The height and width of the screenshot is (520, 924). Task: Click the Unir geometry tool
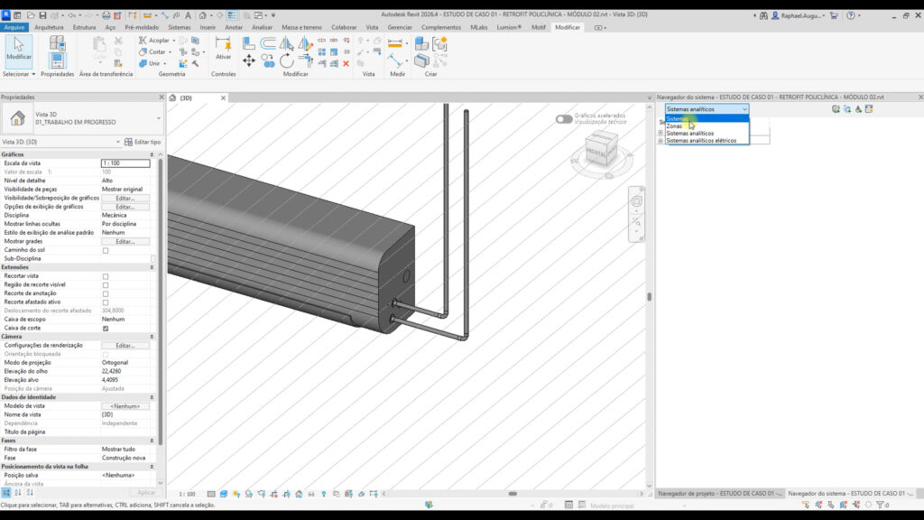click(x=152, y=63)
